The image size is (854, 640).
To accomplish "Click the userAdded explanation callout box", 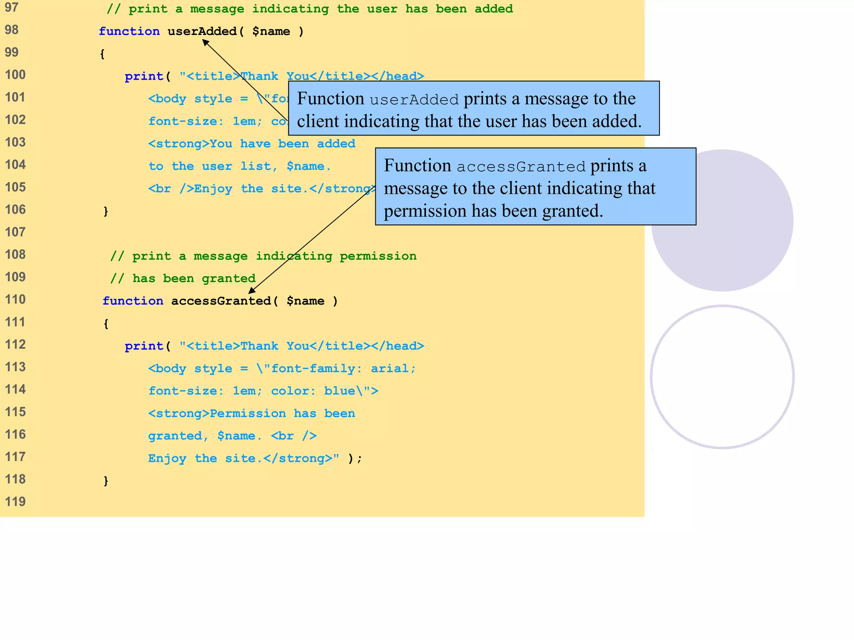I will pyautogui.click(x=474, y=108).
